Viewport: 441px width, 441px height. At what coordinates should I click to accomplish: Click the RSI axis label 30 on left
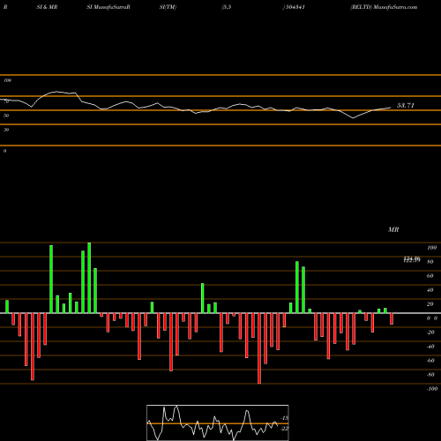(6, 130)
